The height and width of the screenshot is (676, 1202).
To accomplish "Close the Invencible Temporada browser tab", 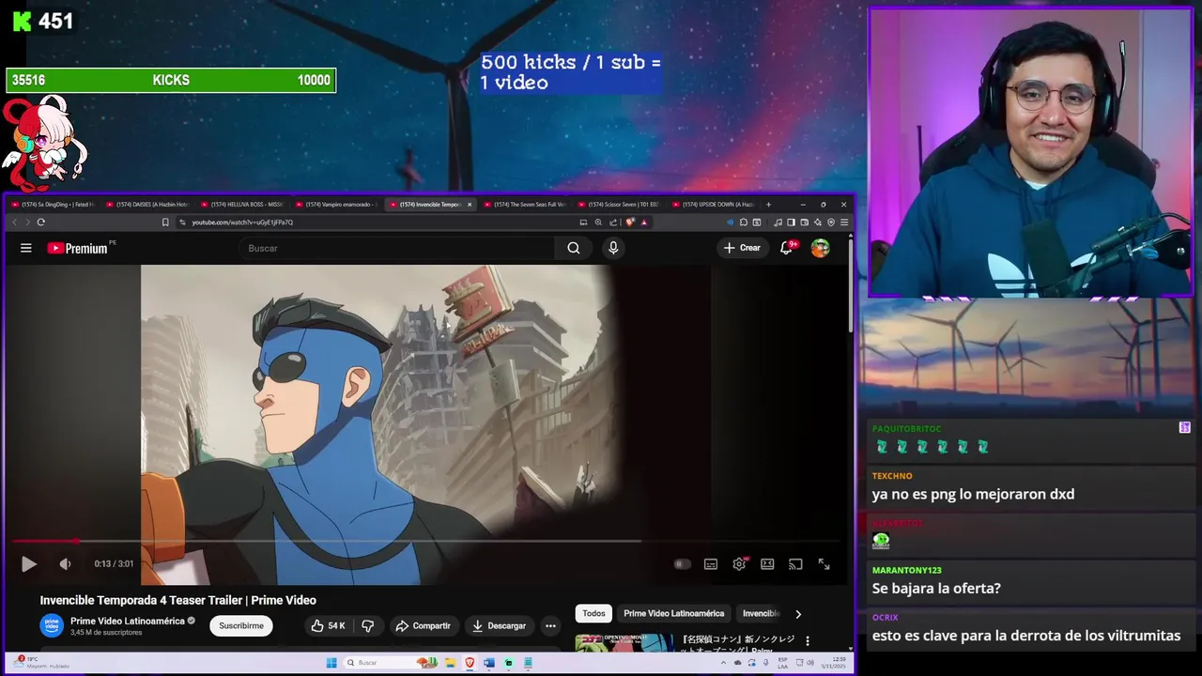I will (470, 204).
